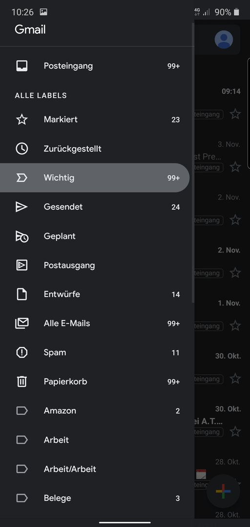Open the Wichtig label
The image size is (250, 527).
click(x=95, y=178)
